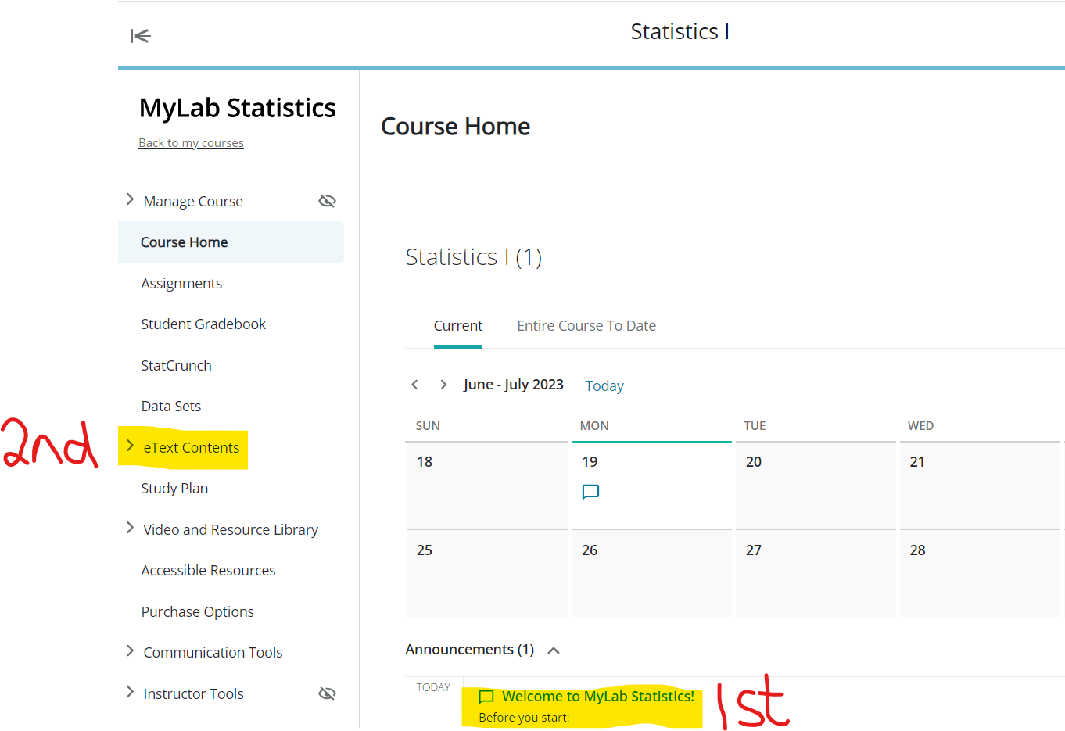Open Assignments in the sidebar
Image resolution: width=1065 pixels, height=731 pixels.
[181, 284]
